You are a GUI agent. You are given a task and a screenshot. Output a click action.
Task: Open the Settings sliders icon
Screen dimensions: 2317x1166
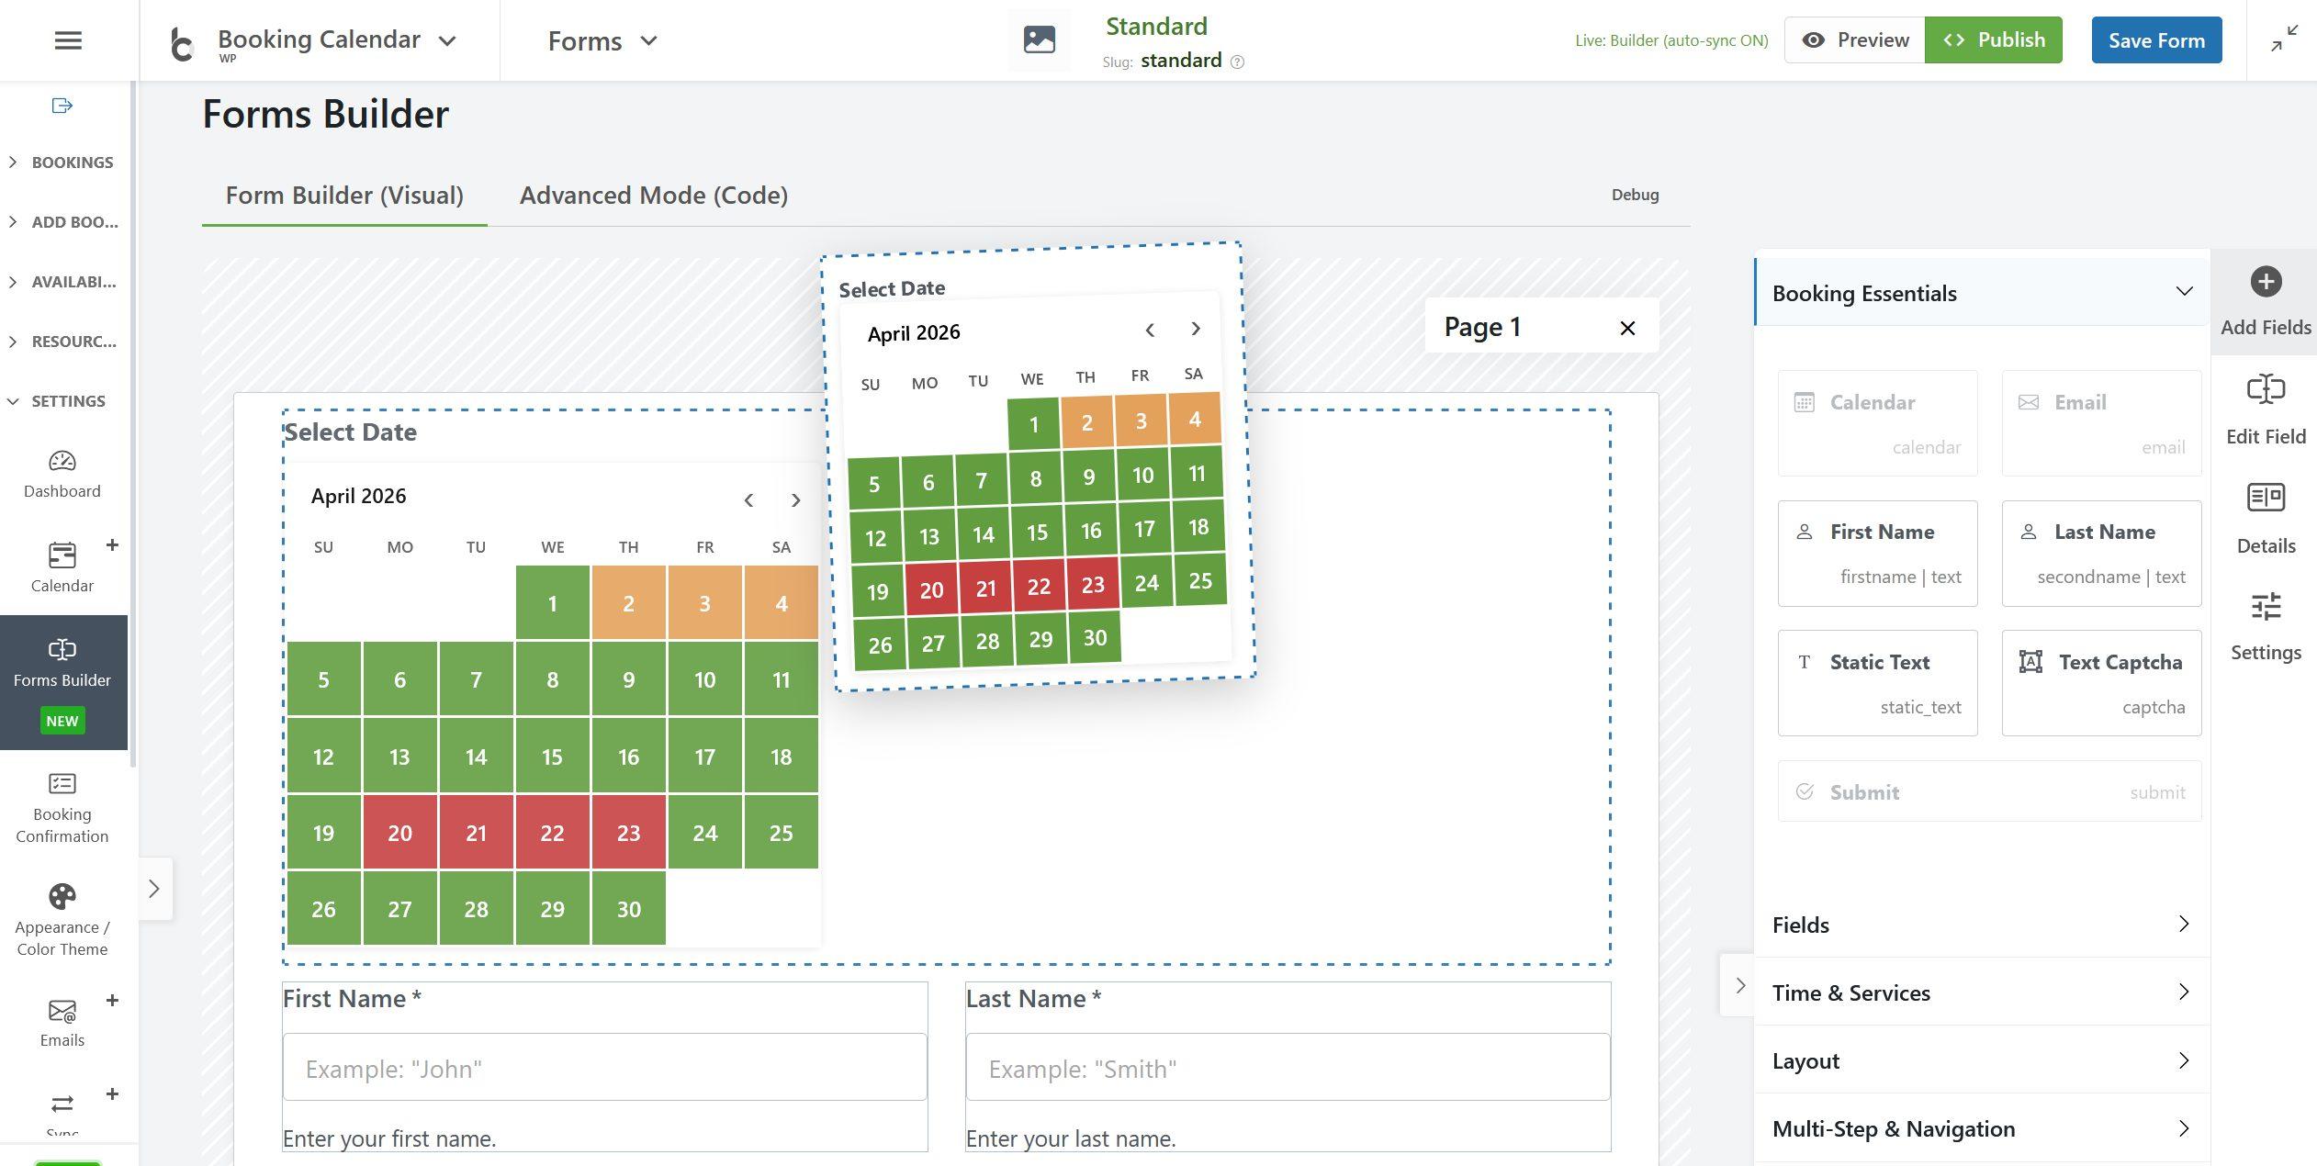2265,608
